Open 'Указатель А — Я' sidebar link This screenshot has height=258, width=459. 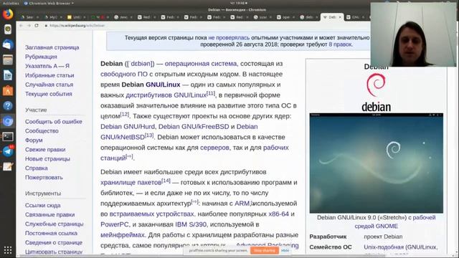pos(47,66)
